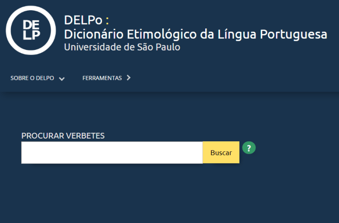Click the circular DELP logo
This screenshot has width=339, height=223.
click(30, 31)
